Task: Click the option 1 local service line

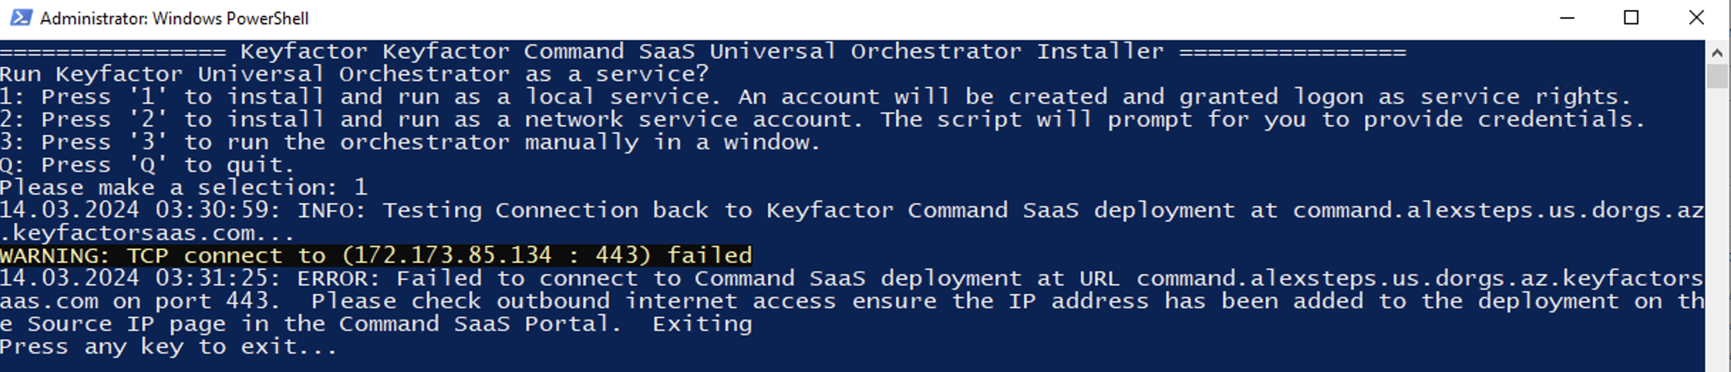Action: tap(814, 97)
